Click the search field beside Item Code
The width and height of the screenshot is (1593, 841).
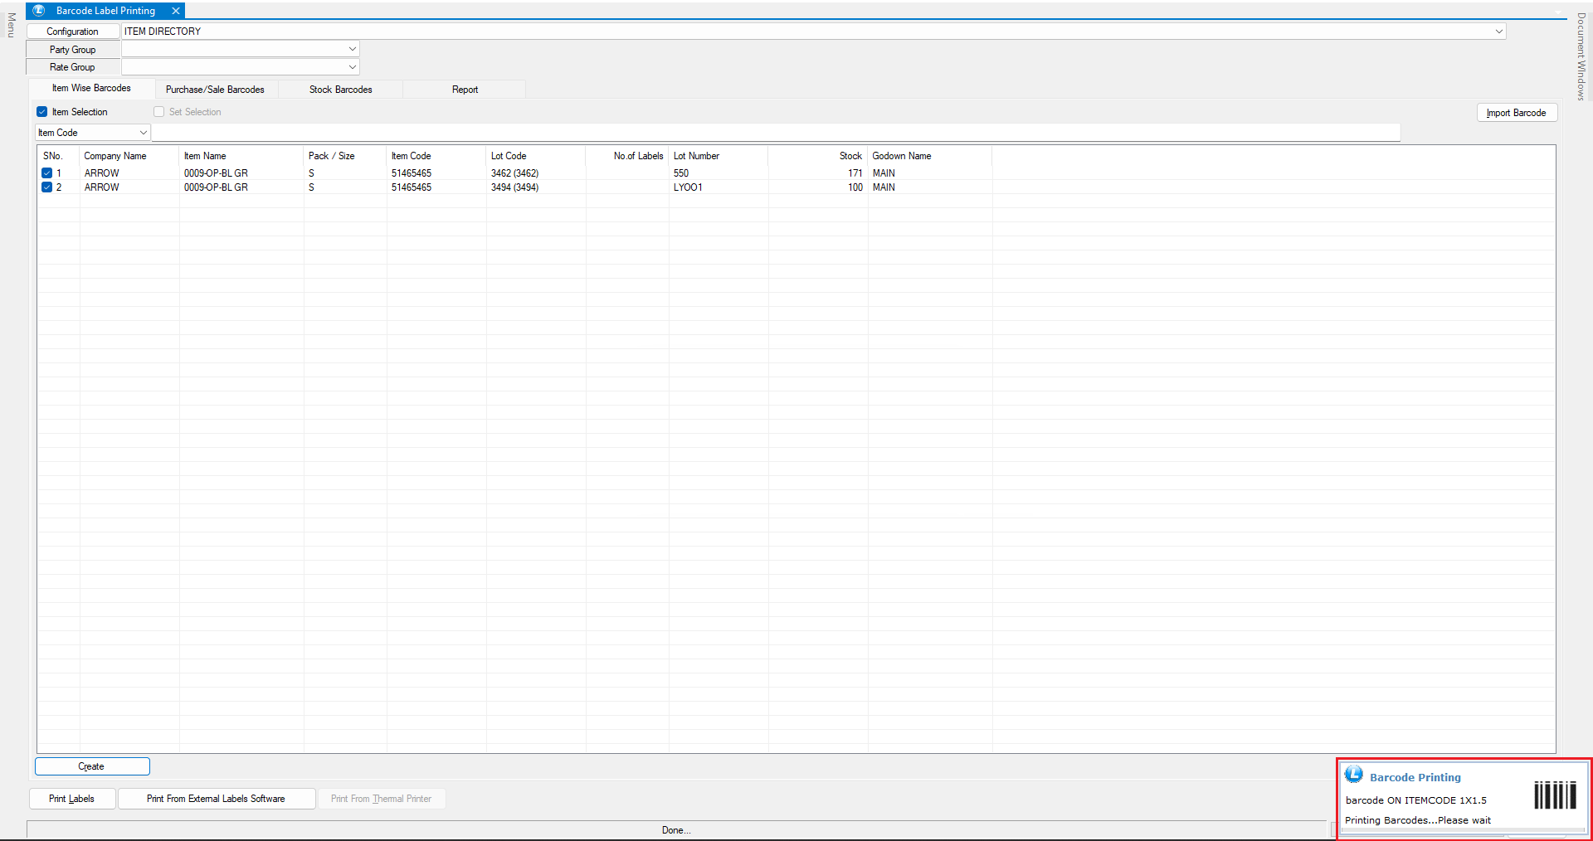tap(775, 133)
